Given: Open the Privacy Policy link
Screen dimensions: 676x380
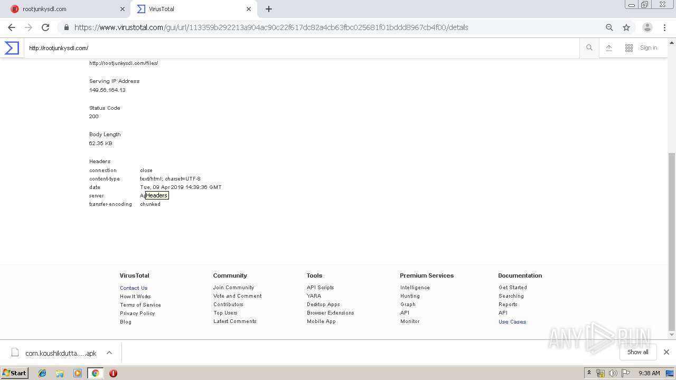Looking at the screenshot, I should click(137, 313).
